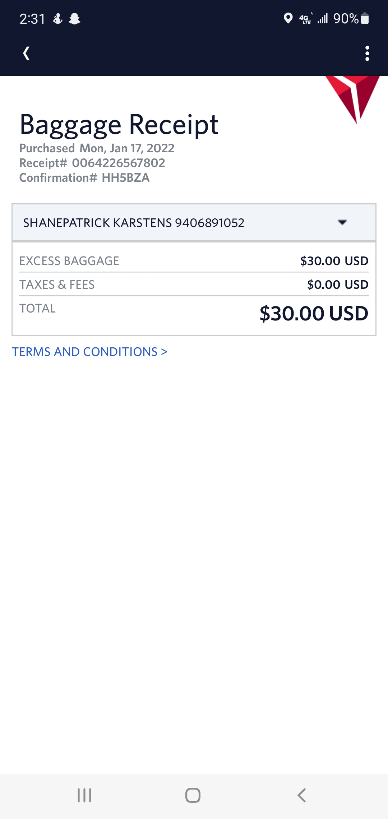Tap the confirmation number HH5BZA
Viewport: 388px width, 819px height.
click(126, 178)
